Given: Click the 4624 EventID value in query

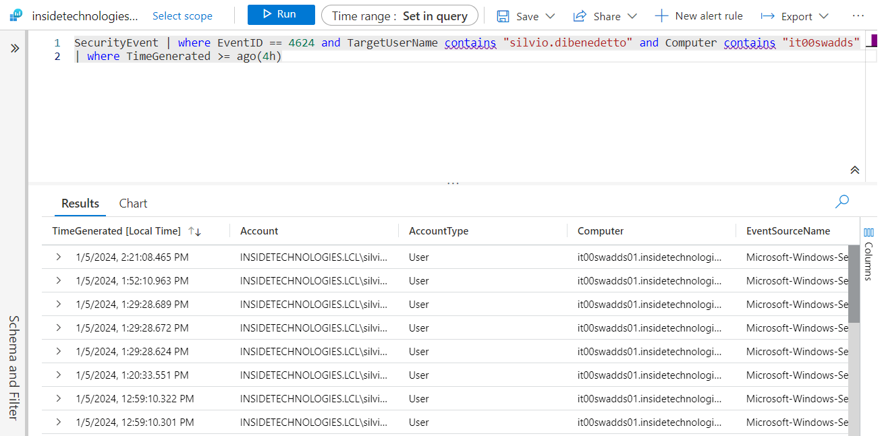Looking at the screenshot, I should pyautogui.click(x=301, y=42).
